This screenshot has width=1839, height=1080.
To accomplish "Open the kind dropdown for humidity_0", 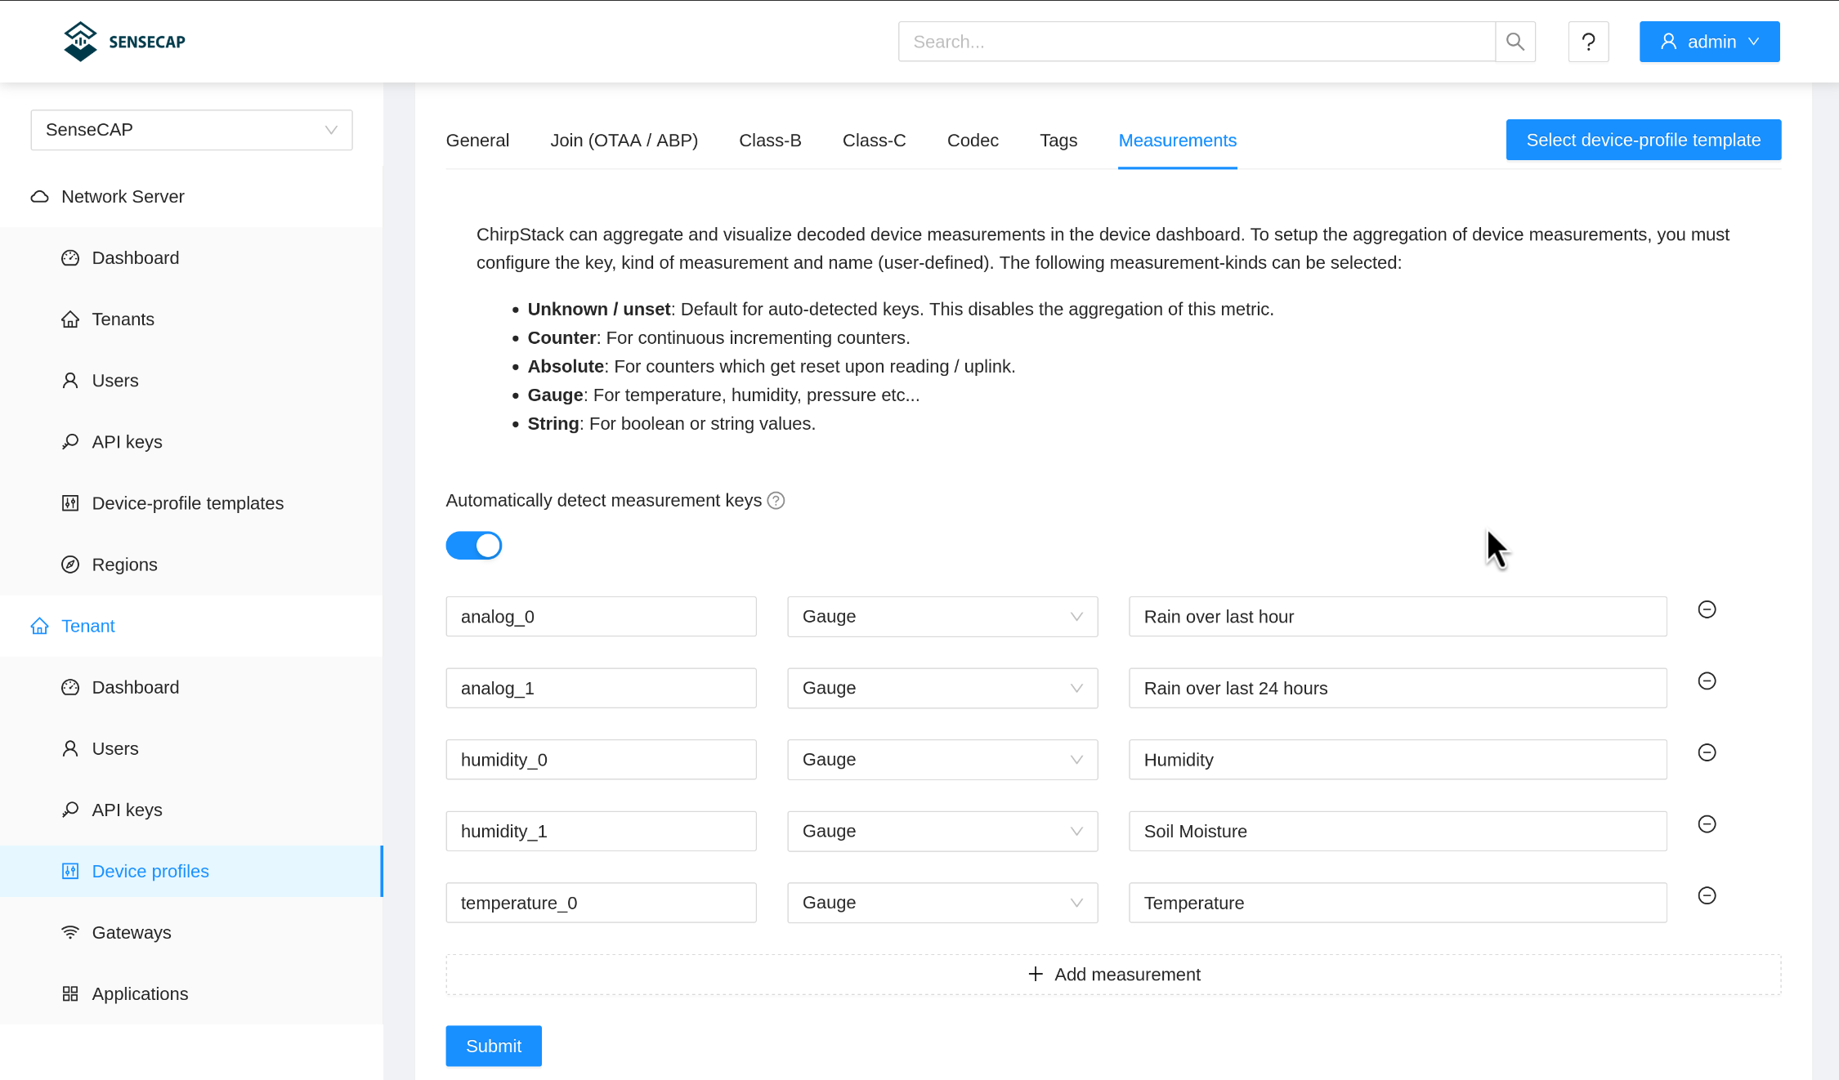I will [942, 760].
